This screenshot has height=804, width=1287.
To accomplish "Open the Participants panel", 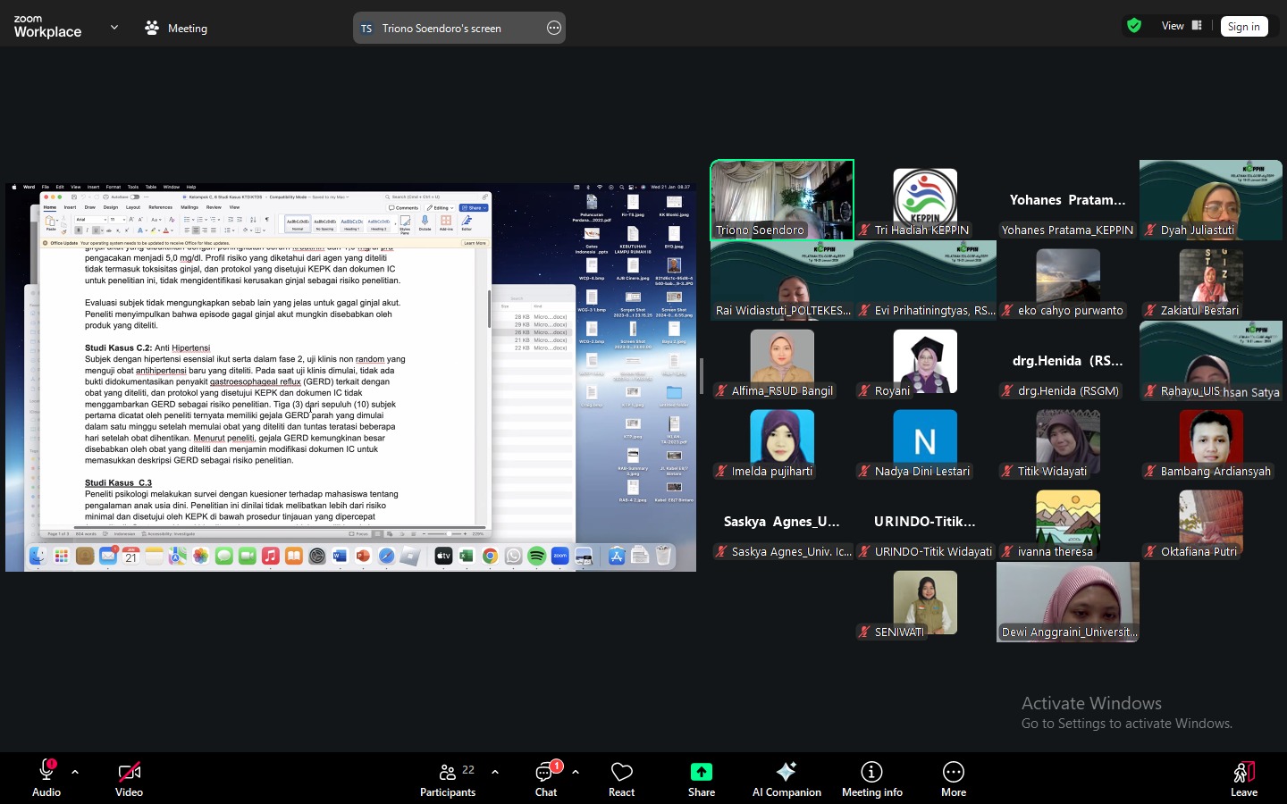I will pos(448,778).
